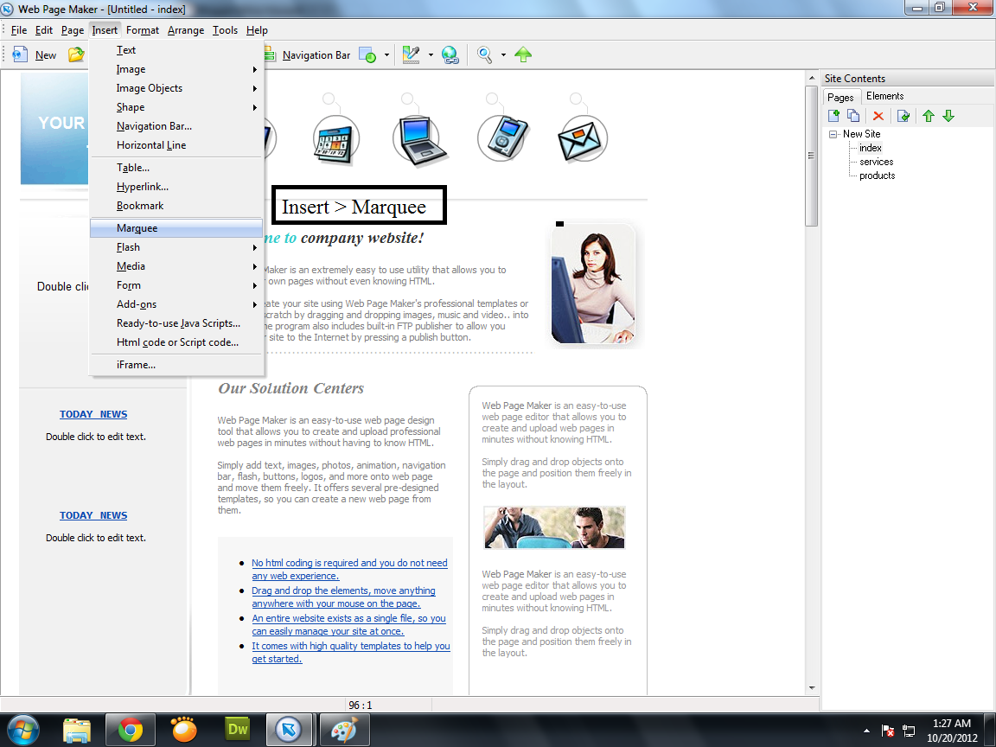
Task: Expand the Image Objects submenu
Action: pyautogui.click(x=176, y=88)
